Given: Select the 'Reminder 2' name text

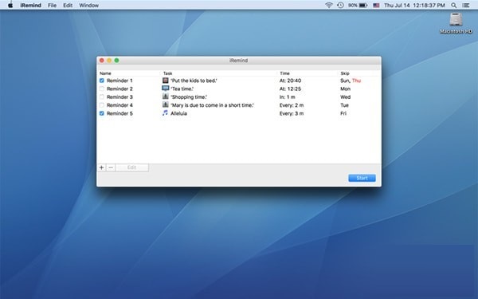Looking at the screenshot, I should (119, 89).
